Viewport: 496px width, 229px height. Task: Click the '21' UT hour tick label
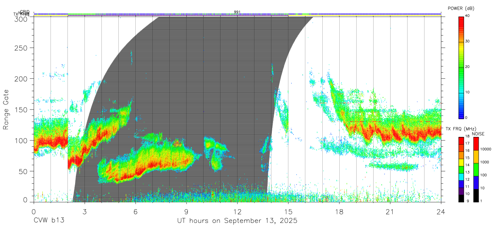coord(390,211)
